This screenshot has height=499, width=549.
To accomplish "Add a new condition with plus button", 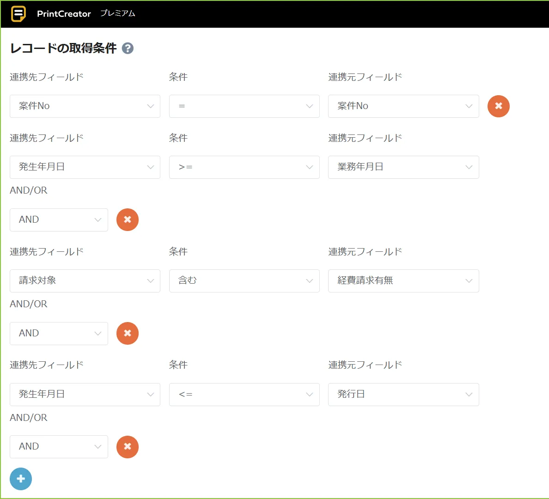I will pyautogui.click(x=21, y=479).
